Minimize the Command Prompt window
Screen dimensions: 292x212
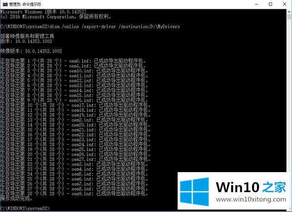tap(256, 4)
